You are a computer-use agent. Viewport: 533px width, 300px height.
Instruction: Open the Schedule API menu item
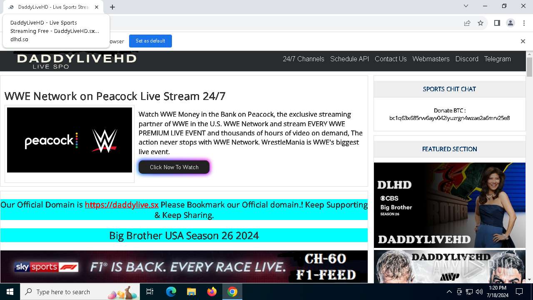point(349,59)
